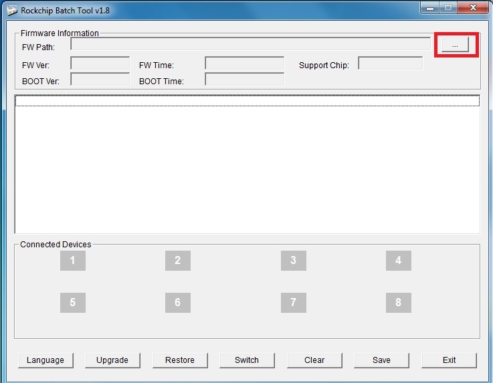Click the Rockchip Batch Tool title icon
This screenshot has width=493, height=383.
12,10
